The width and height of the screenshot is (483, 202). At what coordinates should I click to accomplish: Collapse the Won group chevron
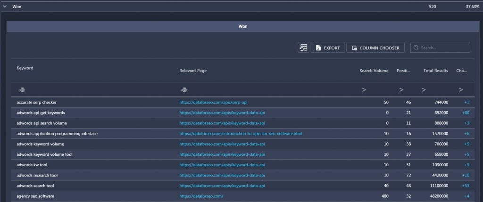point(5,7)
